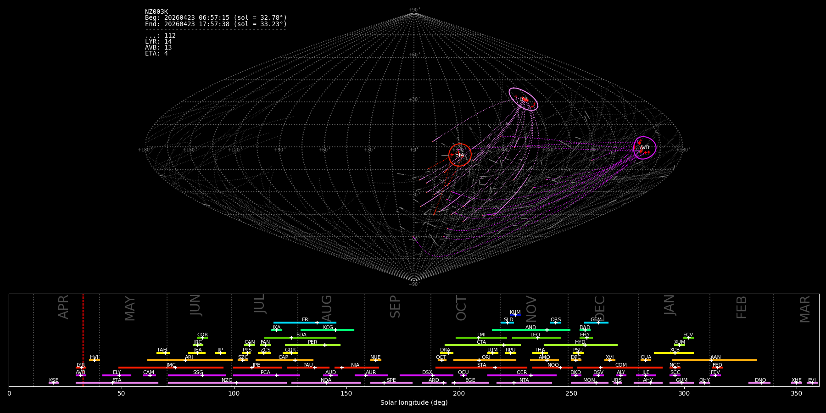The height and width of the screenshot is (413, 826).
Task: Click the red dashed current solar longitude line
Action: coord(83,340)
